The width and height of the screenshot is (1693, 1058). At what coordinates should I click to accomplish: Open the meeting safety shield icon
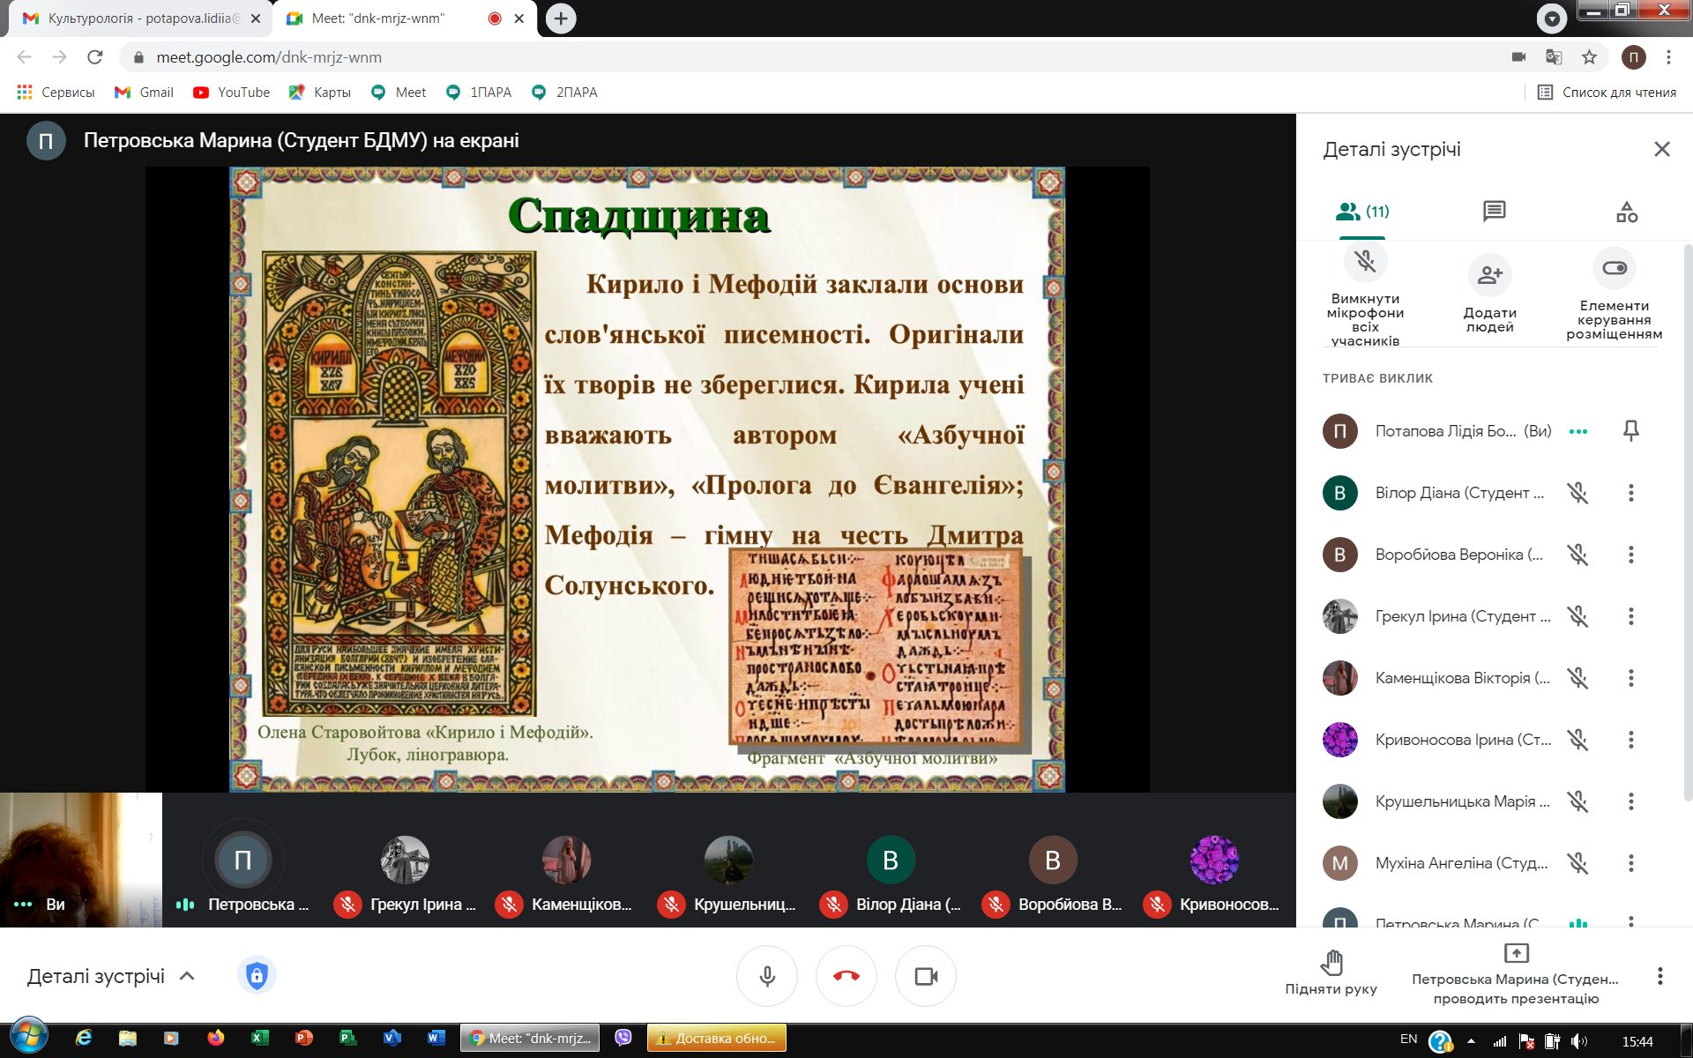(257, 975)
